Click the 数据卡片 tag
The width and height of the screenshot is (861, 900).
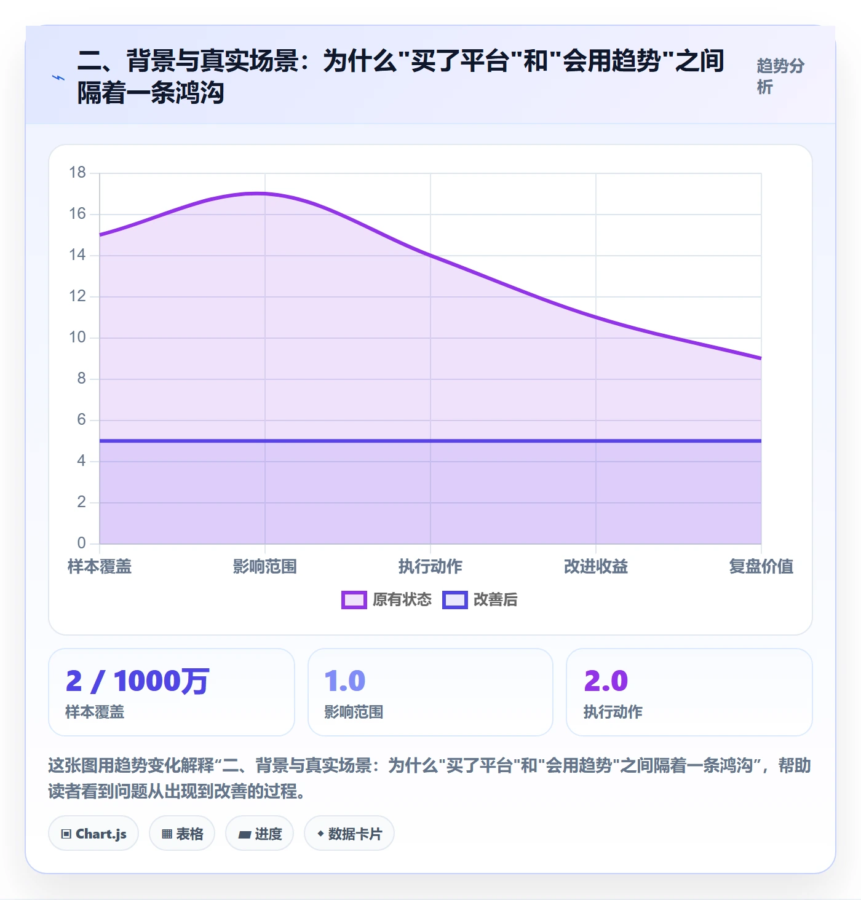tap(349, 834)
